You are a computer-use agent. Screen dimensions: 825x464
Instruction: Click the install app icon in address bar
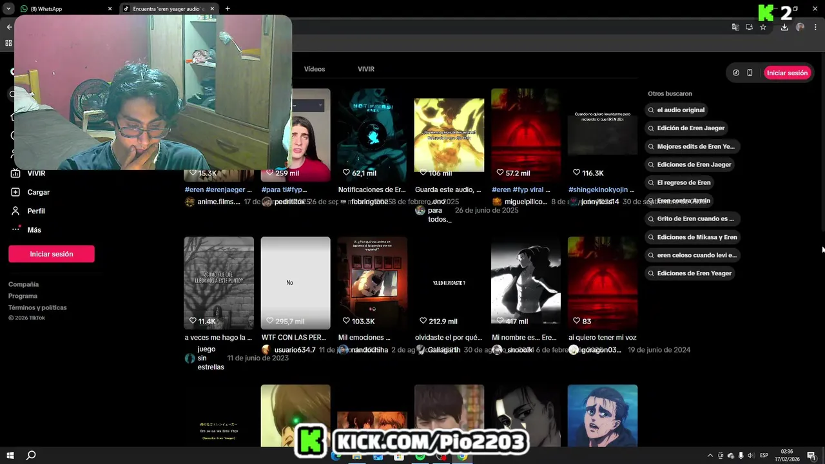[749, 27]
